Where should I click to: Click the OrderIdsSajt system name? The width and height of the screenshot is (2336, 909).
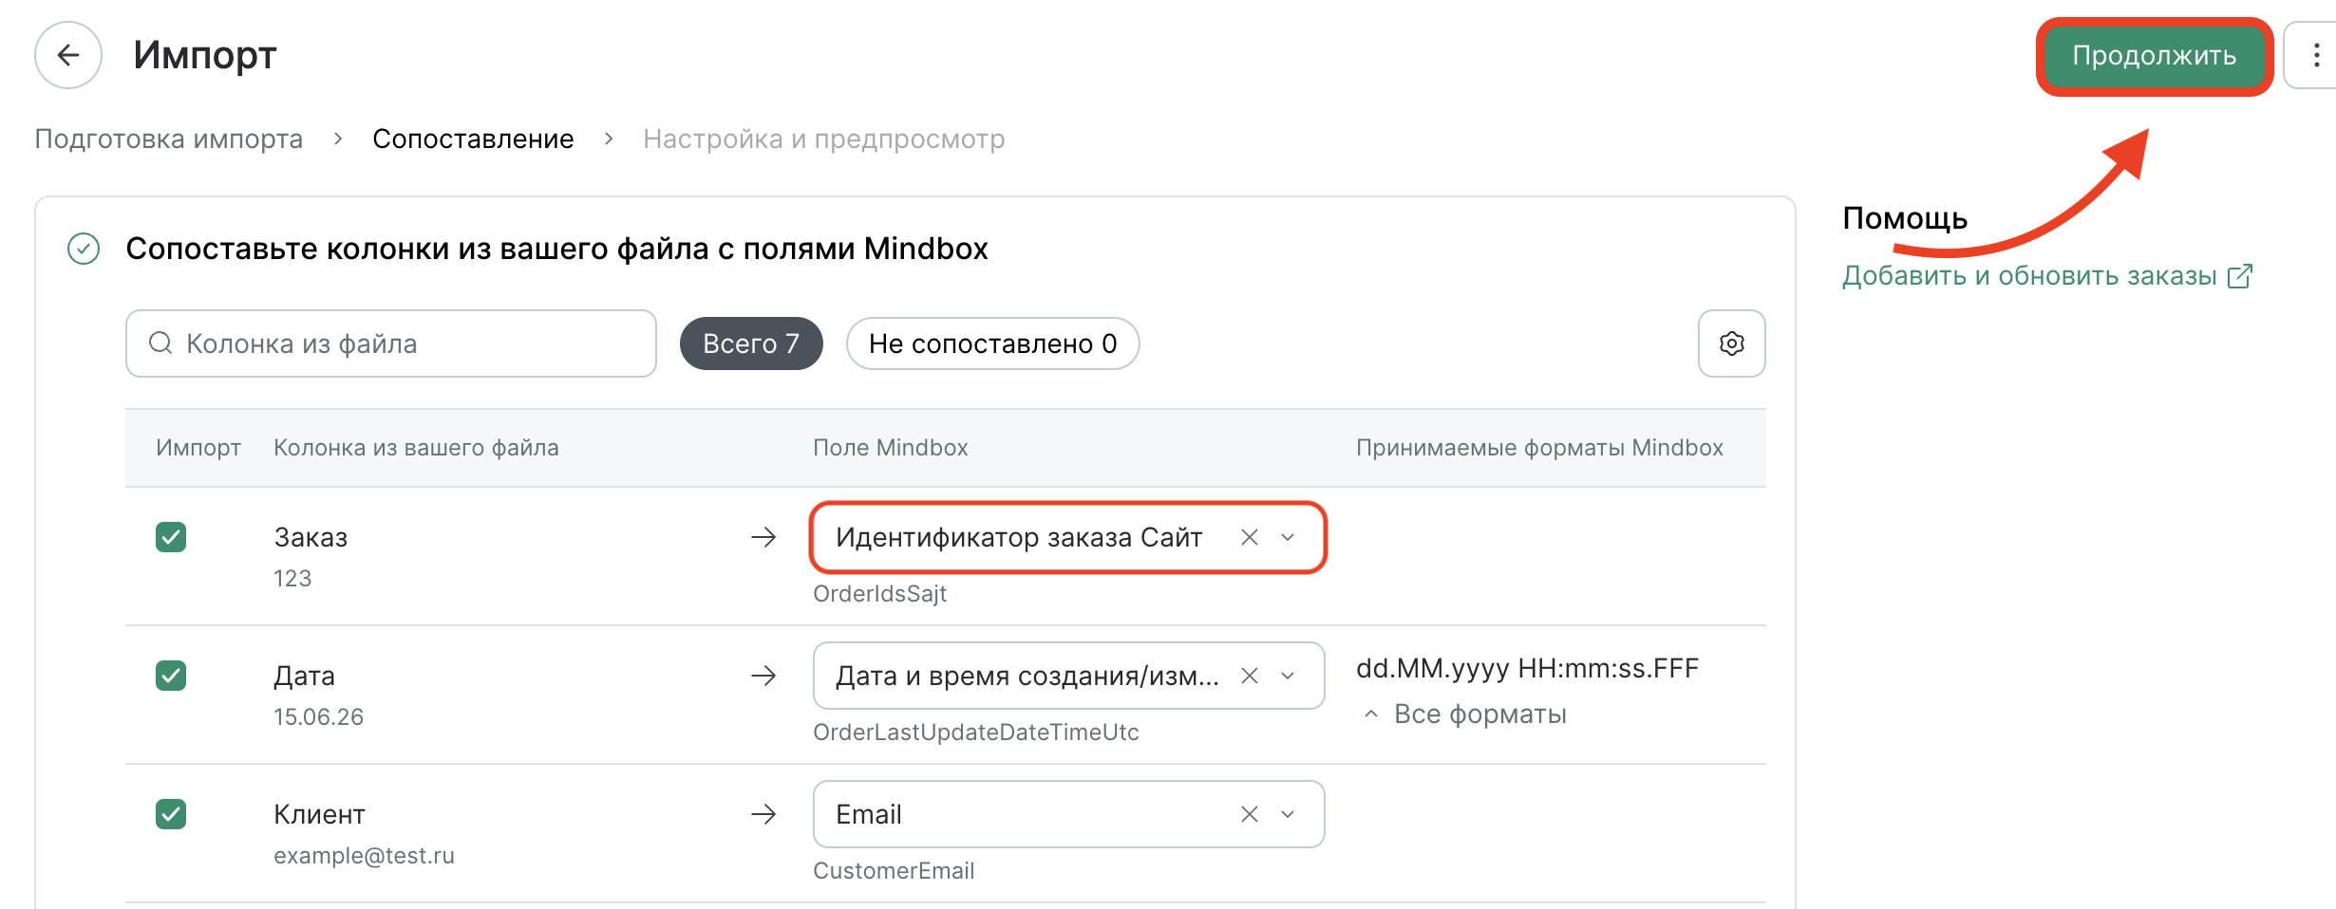879,594
